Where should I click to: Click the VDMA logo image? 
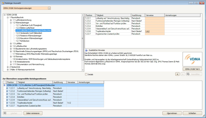tap(192, 59)
